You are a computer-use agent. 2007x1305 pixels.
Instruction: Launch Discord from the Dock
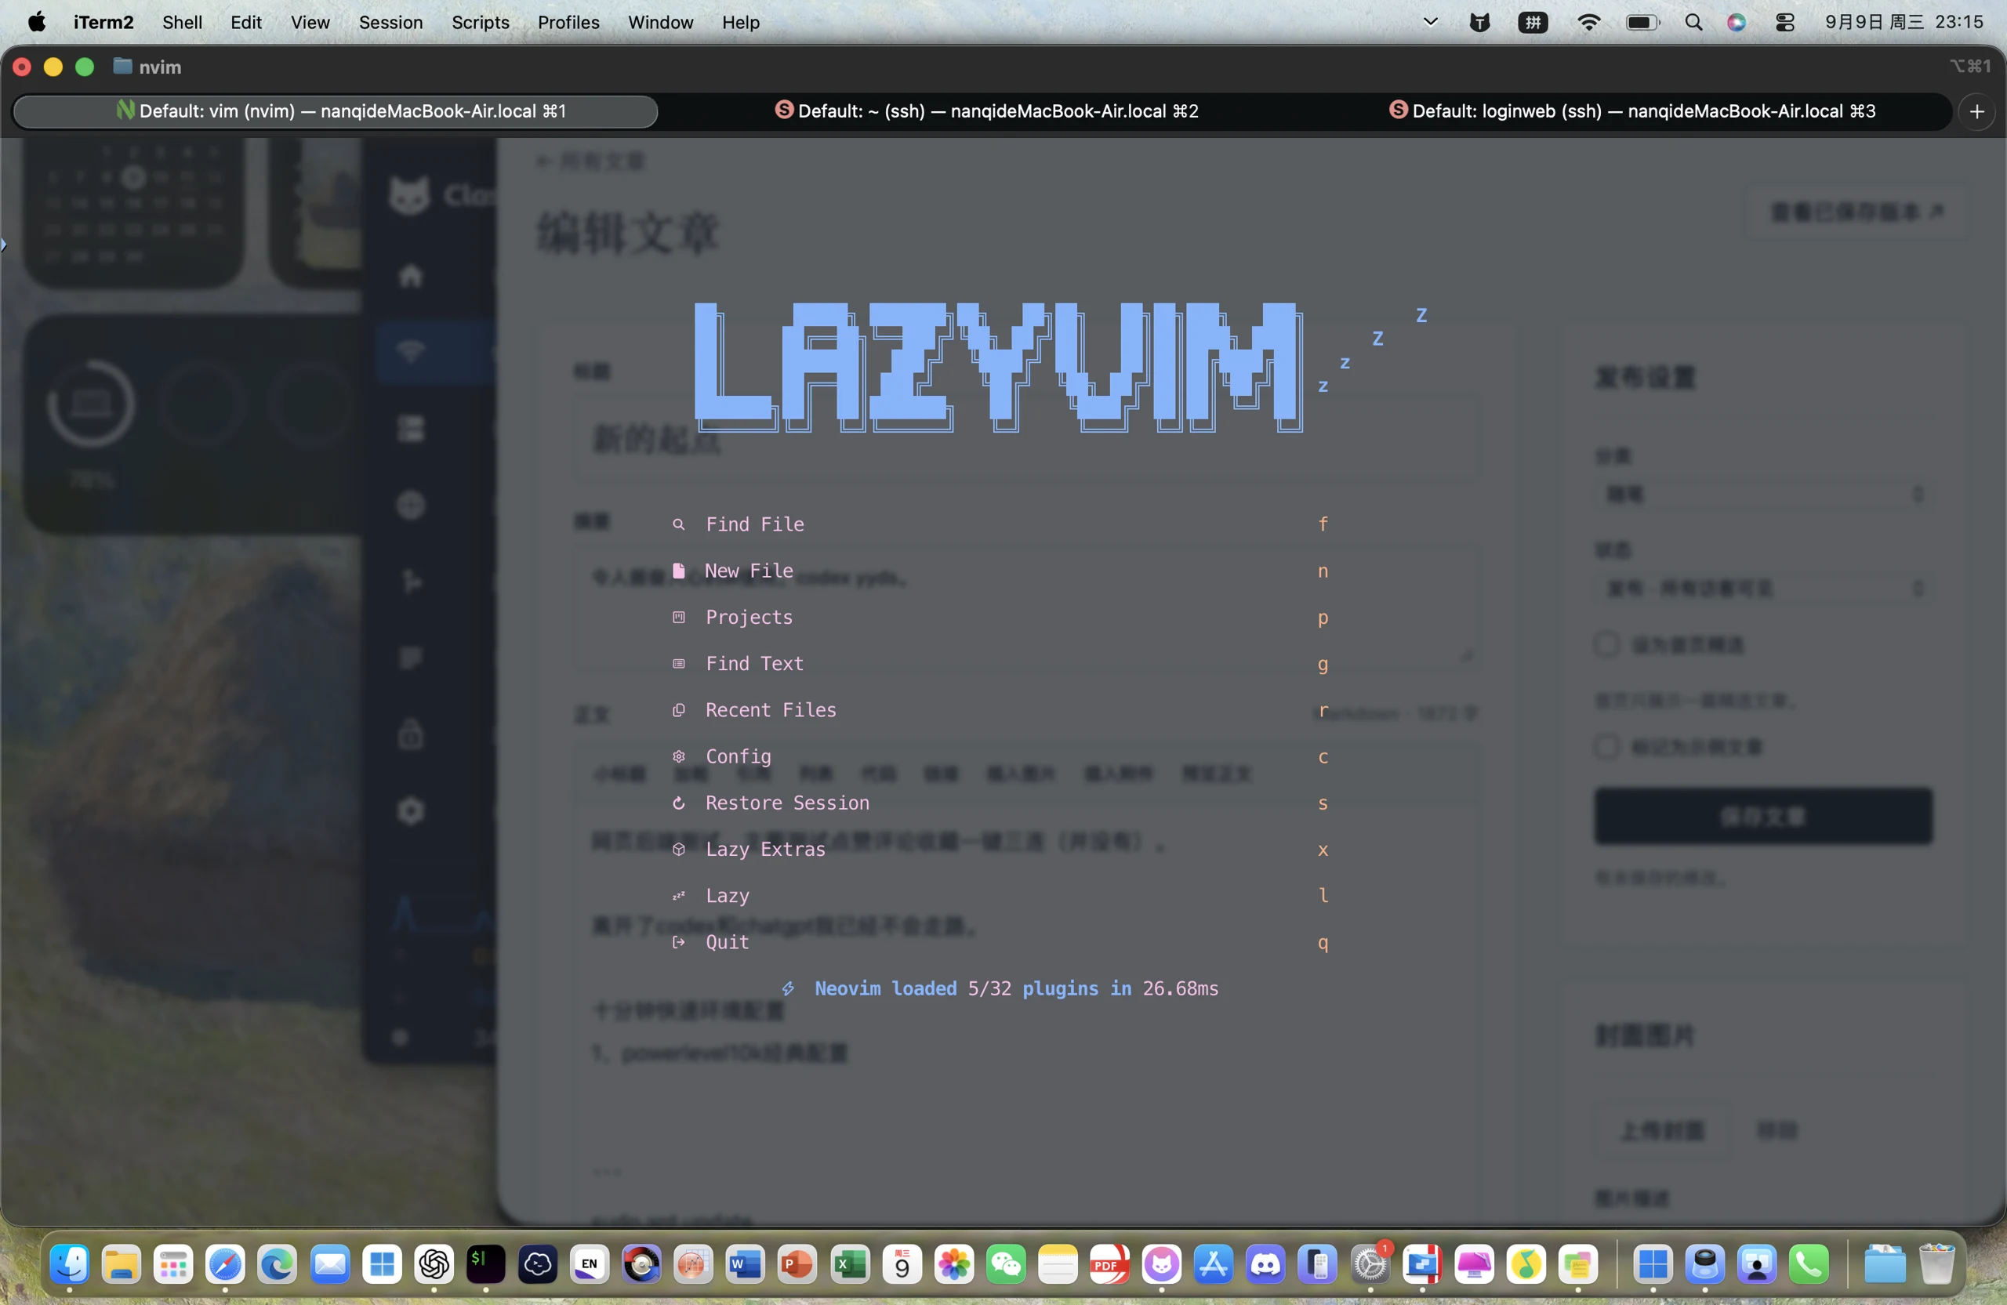1266,1263
